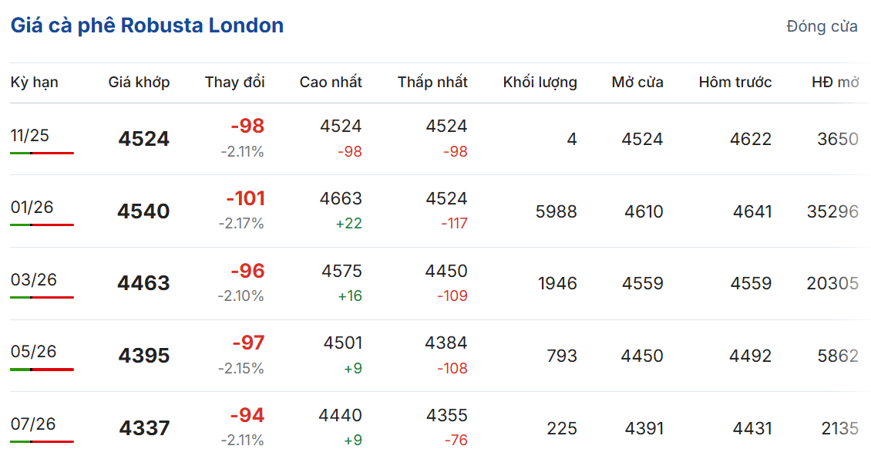Click the matched price 4540
The height and width of the screenshot is (456, 871).
tap(143, 211)
